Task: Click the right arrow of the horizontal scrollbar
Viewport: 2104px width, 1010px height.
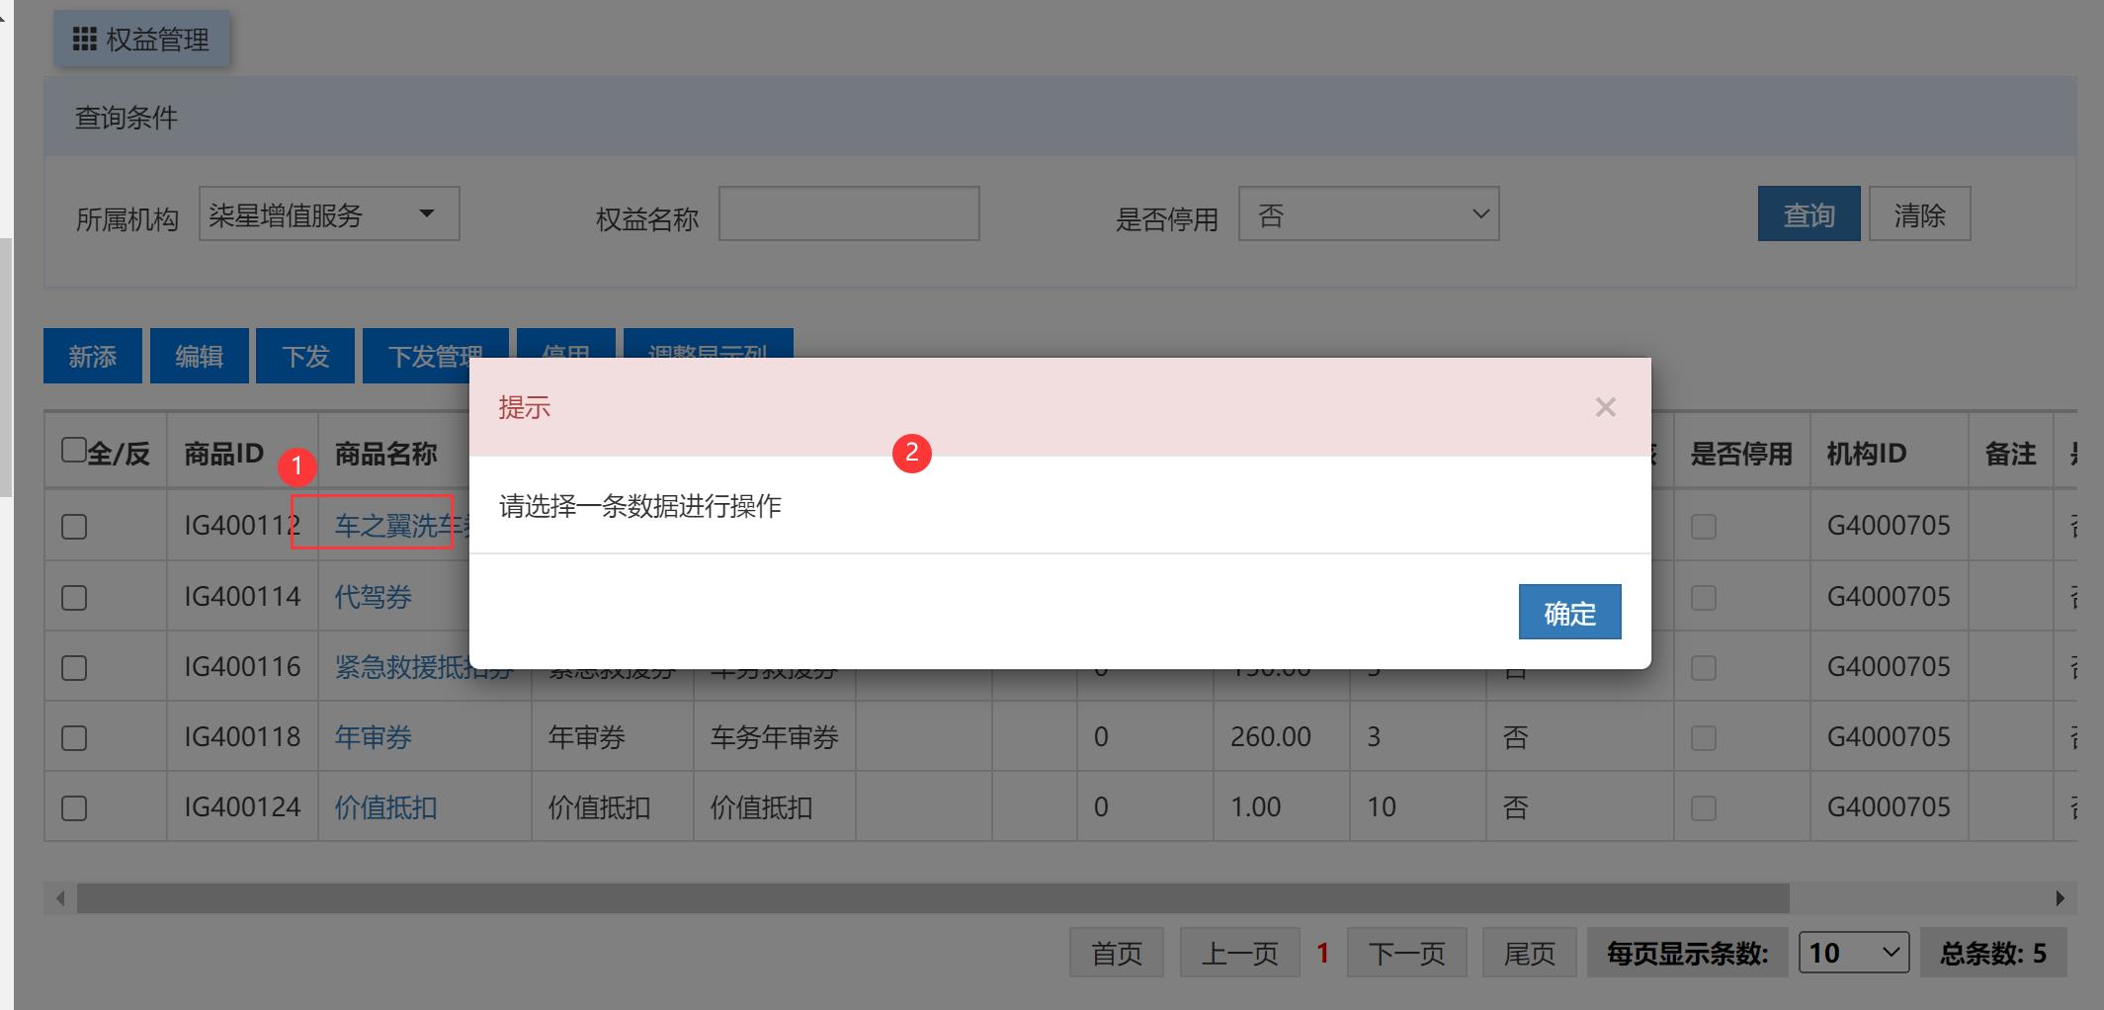Action: click(2060, 898)
